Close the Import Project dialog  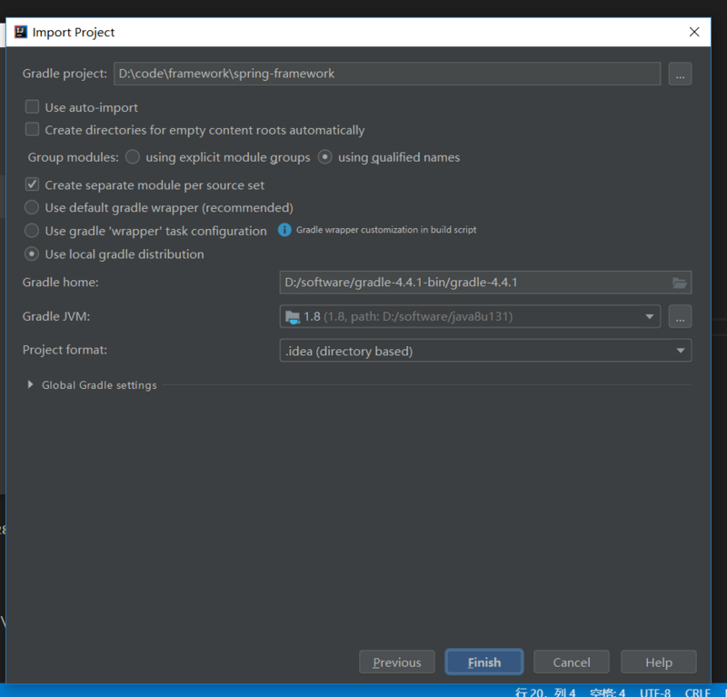coord(694,32)
